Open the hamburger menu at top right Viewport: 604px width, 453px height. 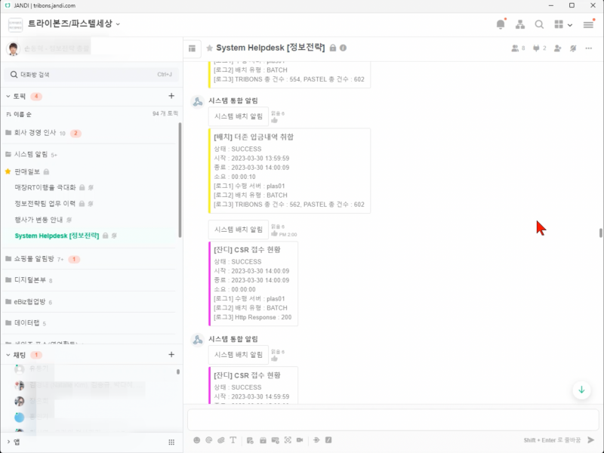(588, 24)
